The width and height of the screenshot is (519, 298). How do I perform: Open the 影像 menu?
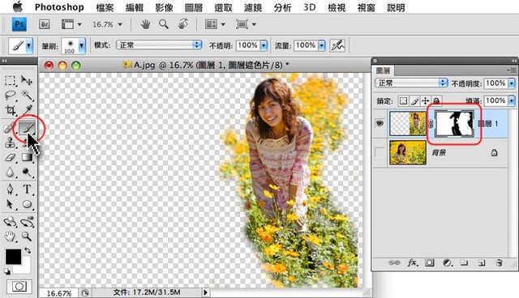point(164,7)
